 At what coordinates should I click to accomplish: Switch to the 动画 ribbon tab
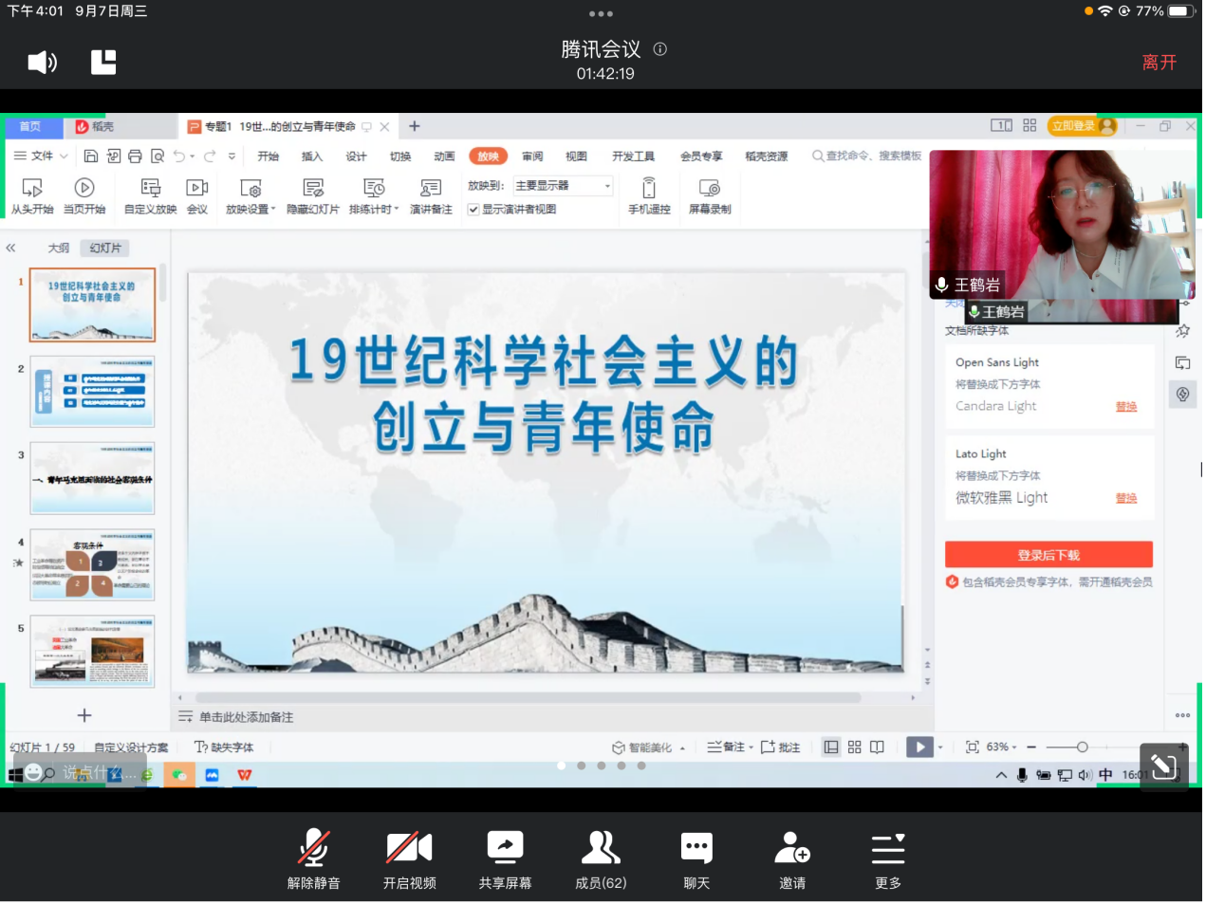click(444, 157)
